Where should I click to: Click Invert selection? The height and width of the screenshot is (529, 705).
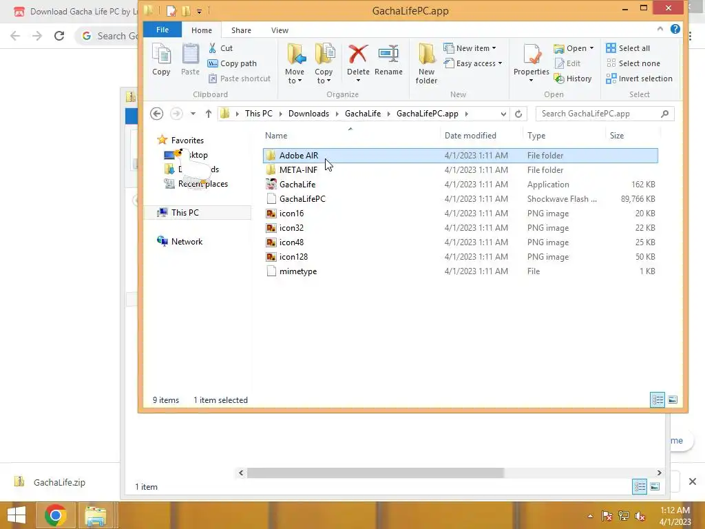[x=639, y=79]
